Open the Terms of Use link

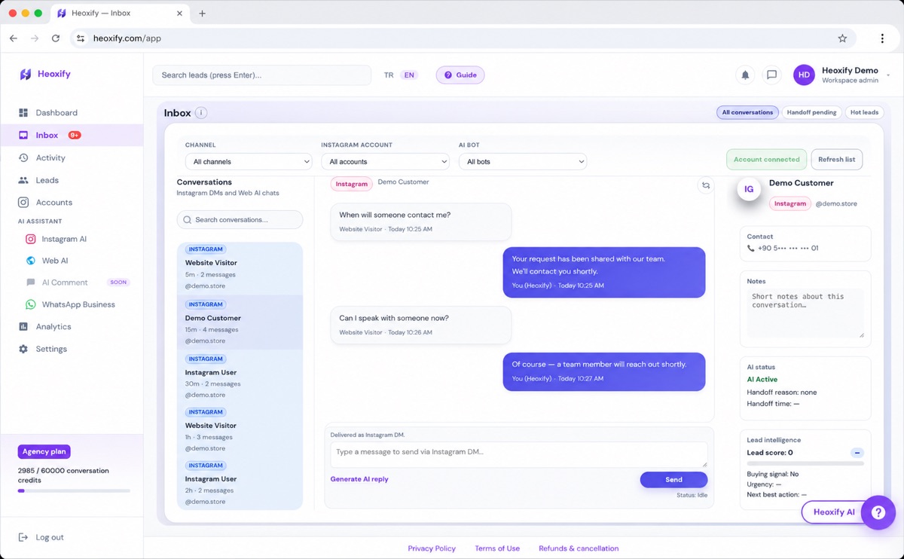(497, 548)
